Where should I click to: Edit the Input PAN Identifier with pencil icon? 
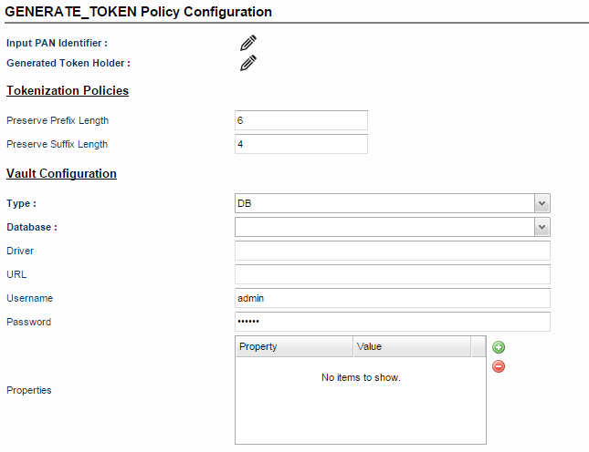pos(248,43)
